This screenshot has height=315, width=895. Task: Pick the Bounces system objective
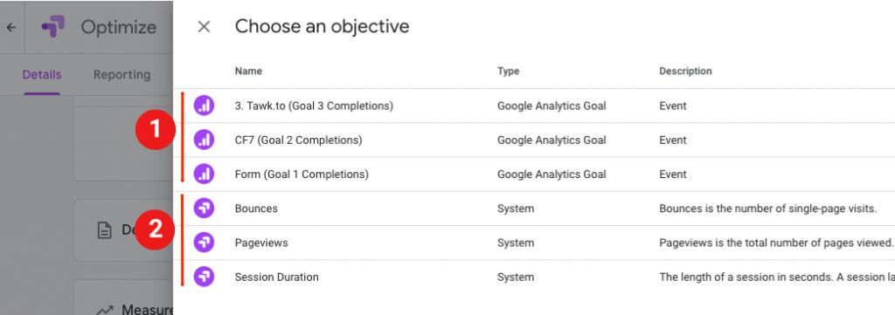(534, 209)
